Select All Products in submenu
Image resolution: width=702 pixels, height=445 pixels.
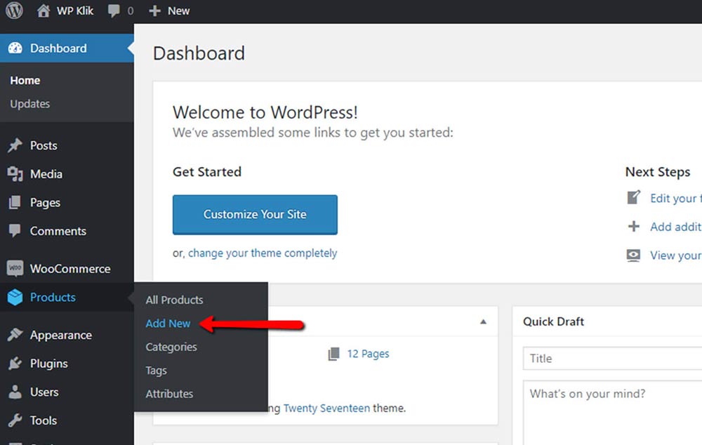pyautogui.click(x=174, y=300)
